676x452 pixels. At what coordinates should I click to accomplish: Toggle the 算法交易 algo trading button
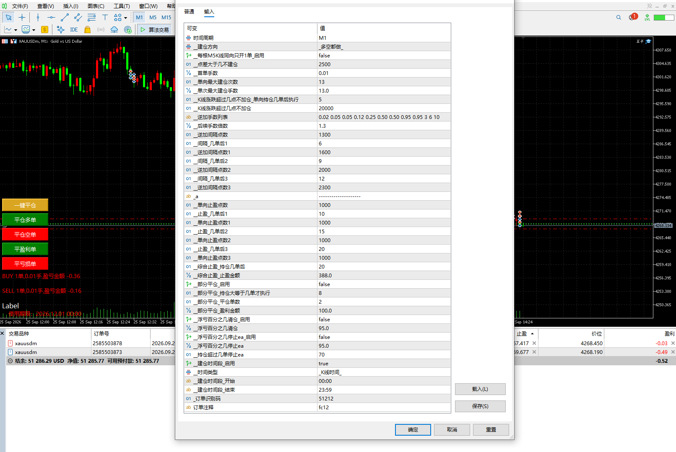tap(155, 29)
